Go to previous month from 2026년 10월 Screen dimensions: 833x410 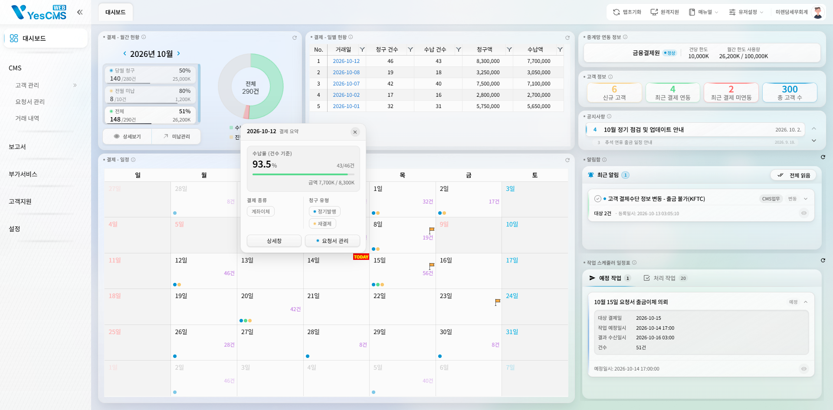[125, 53]
